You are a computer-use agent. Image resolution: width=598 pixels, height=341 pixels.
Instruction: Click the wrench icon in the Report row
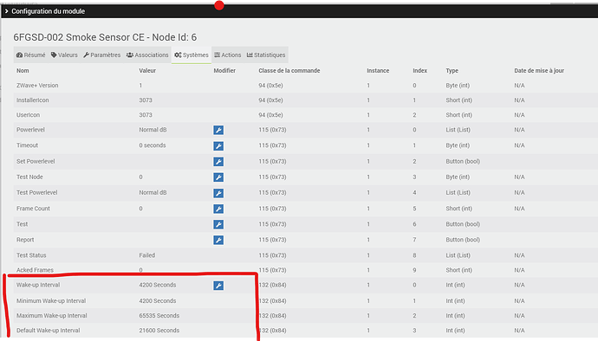tap(218, 240)
